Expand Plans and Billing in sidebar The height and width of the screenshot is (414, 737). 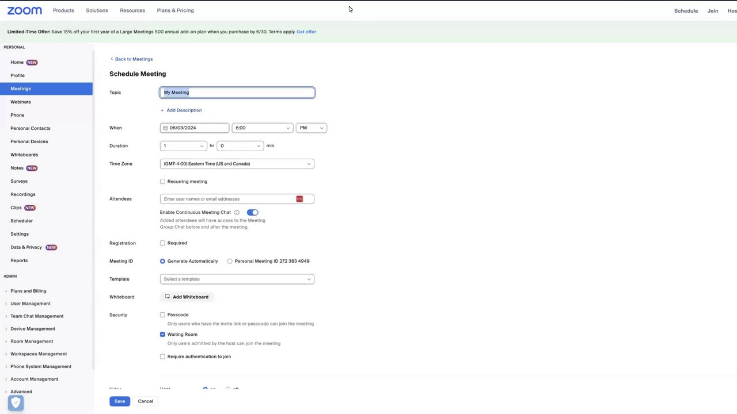click(x=28, y=291)
